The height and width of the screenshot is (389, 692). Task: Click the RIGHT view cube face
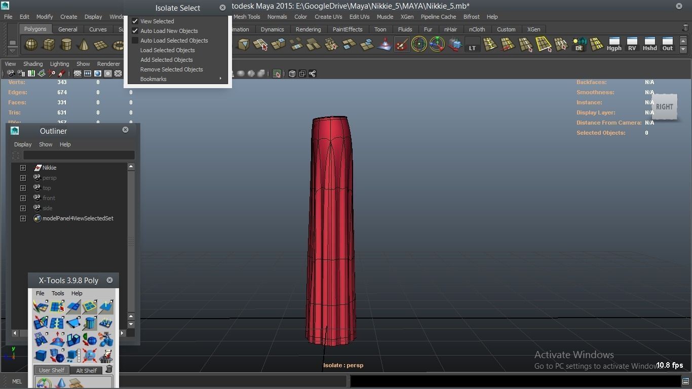coord(665,107)
